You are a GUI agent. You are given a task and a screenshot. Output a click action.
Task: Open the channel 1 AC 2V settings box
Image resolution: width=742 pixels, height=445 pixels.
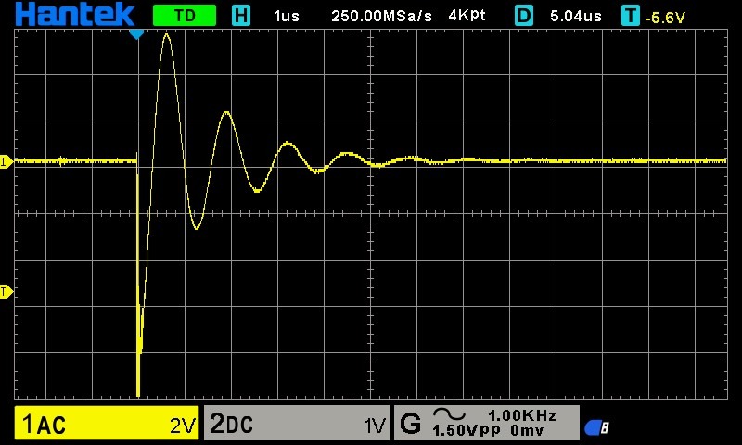pos(107,423)
